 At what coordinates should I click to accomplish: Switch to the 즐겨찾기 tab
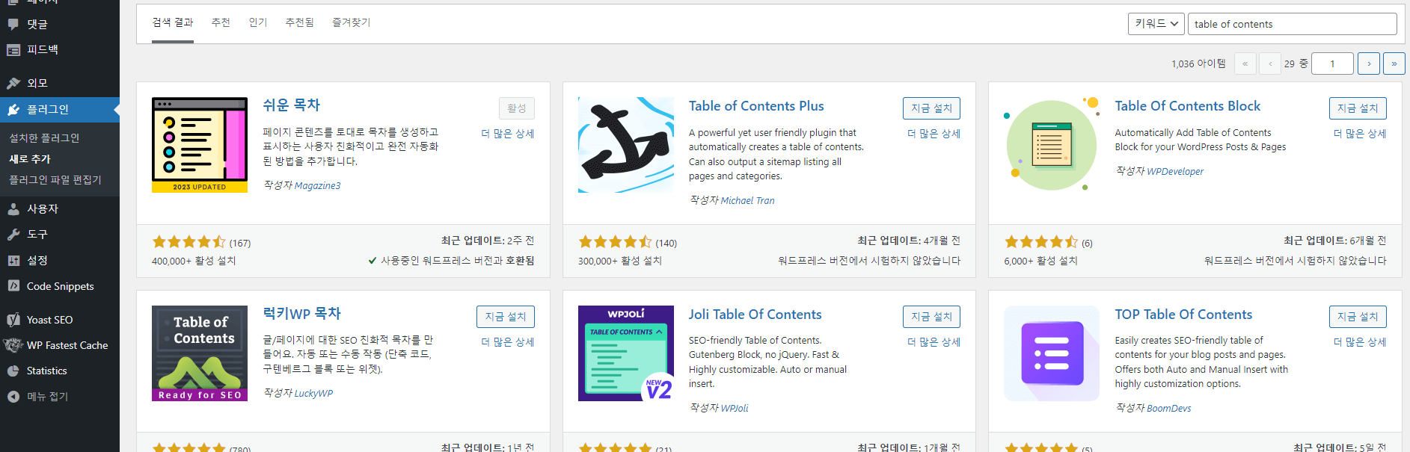tap(352, 22)
